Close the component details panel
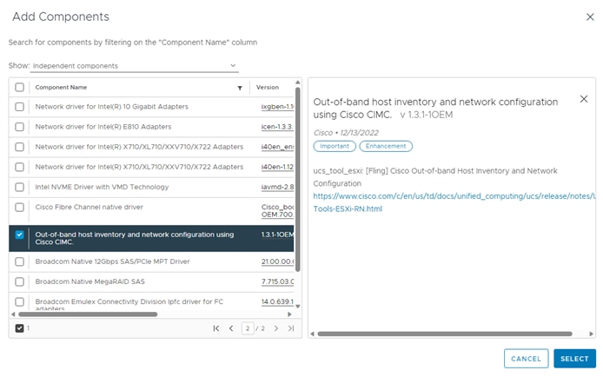This screenshot has height=377, width=603. point(583,99)
